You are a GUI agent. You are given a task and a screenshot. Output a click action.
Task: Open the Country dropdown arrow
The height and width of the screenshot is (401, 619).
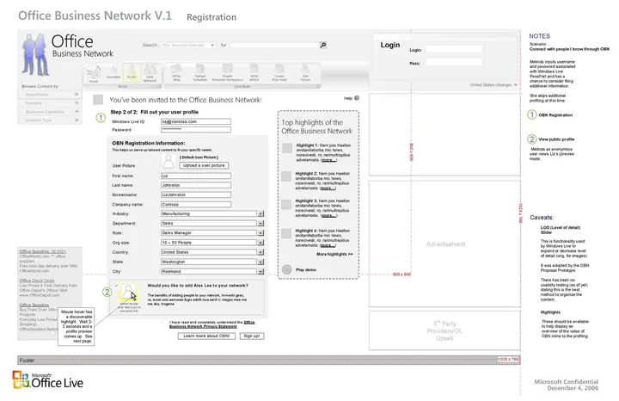pyautogui.click(x=260, y=252)
